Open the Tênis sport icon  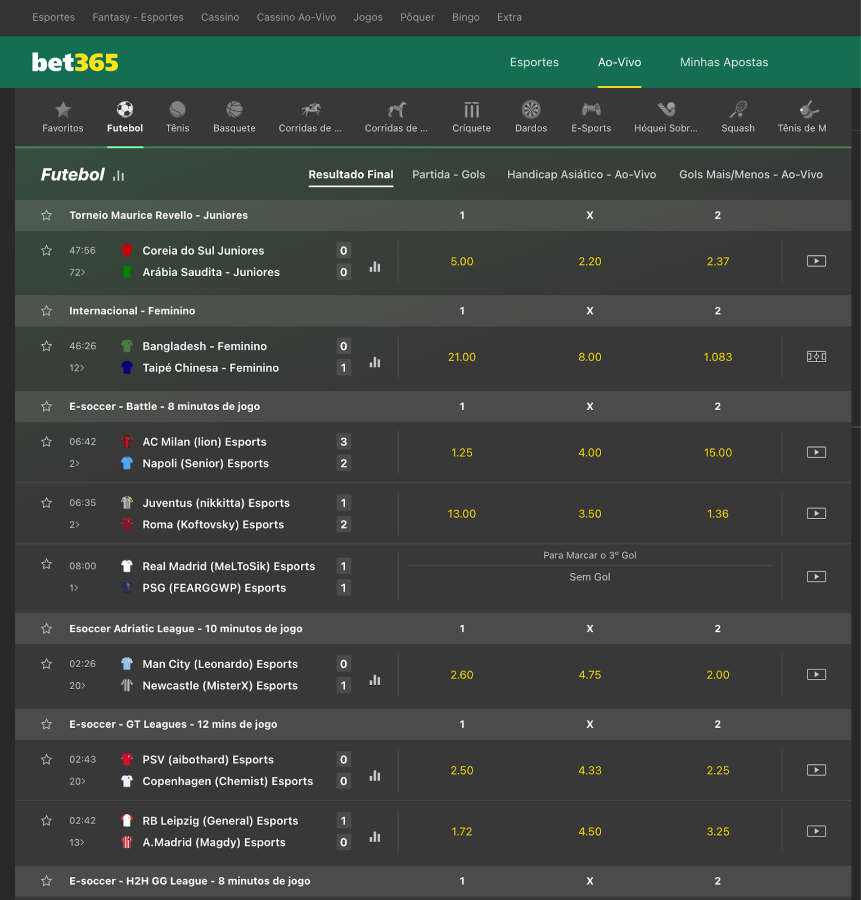click(177, 109)
